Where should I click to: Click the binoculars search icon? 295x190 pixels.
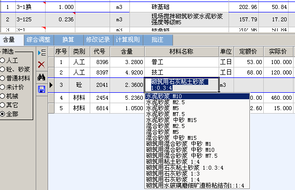click(x=41, y=77)
